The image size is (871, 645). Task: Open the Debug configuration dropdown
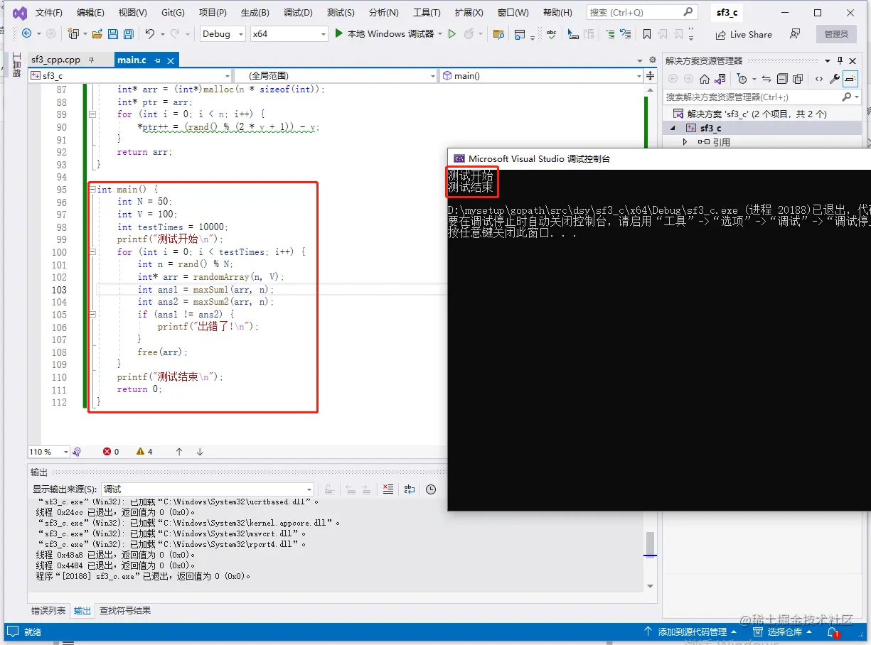tap(222, 33)
